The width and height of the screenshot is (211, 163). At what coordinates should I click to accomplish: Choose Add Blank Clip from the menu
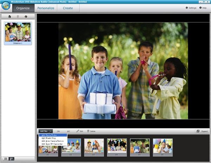pyautogui.click(x=53, y=138)
